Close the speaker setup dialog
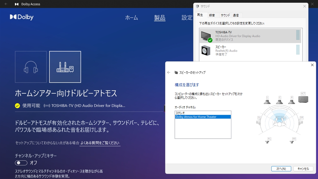This screenshot has width=318, height=179. tap(312, 65)
